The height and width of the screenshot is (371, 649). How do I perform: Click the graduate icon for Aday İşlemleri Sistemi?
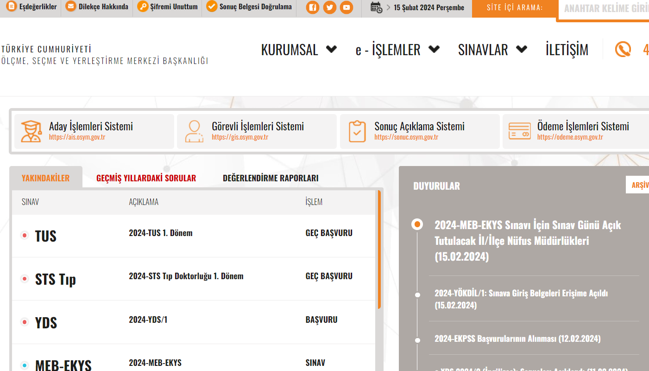pyautogui.click(x=31, y=131)
